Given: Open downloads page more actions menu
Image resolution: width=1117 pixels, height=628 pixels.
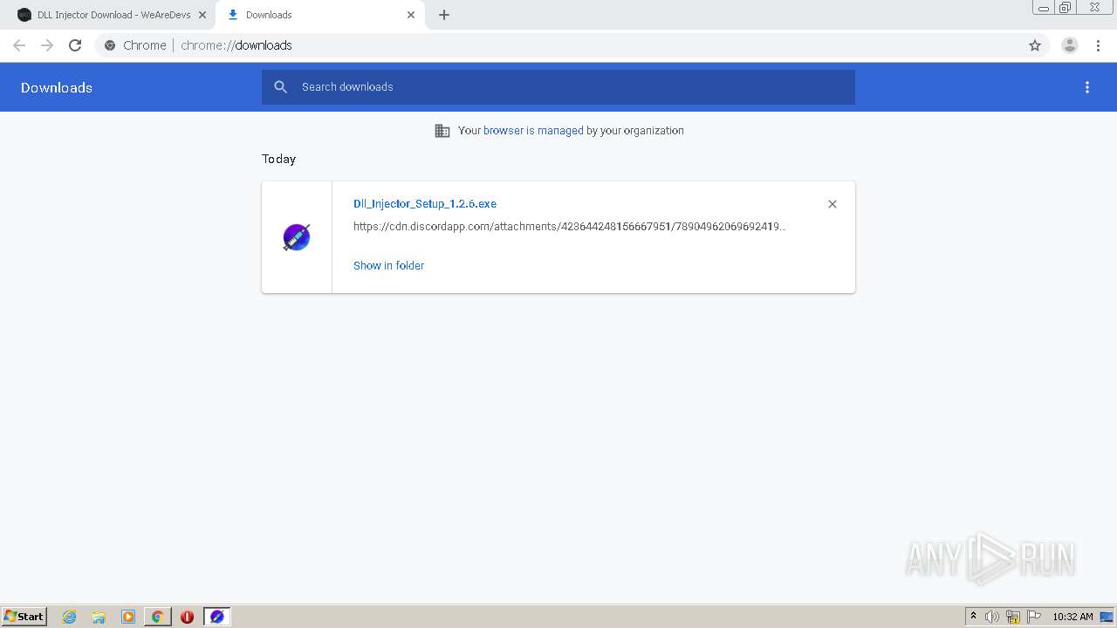Looking at the screenshot, I should pos(1087,87).
